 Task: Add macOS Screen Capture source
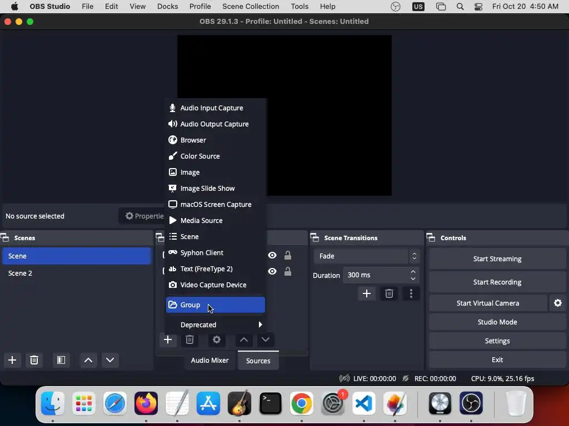[x=215, y=204]
